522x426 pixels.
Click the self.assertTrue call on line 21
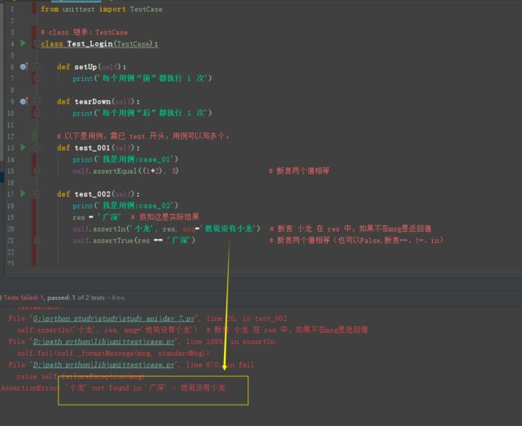tap(134, 240)
